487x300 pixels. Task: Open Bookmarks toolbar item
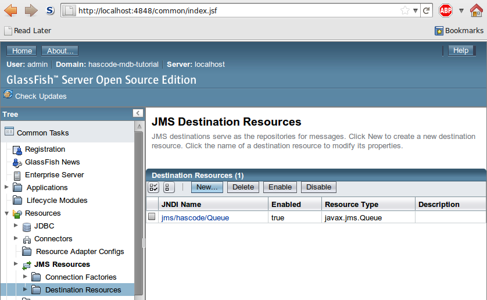click(x=459, y=31)
